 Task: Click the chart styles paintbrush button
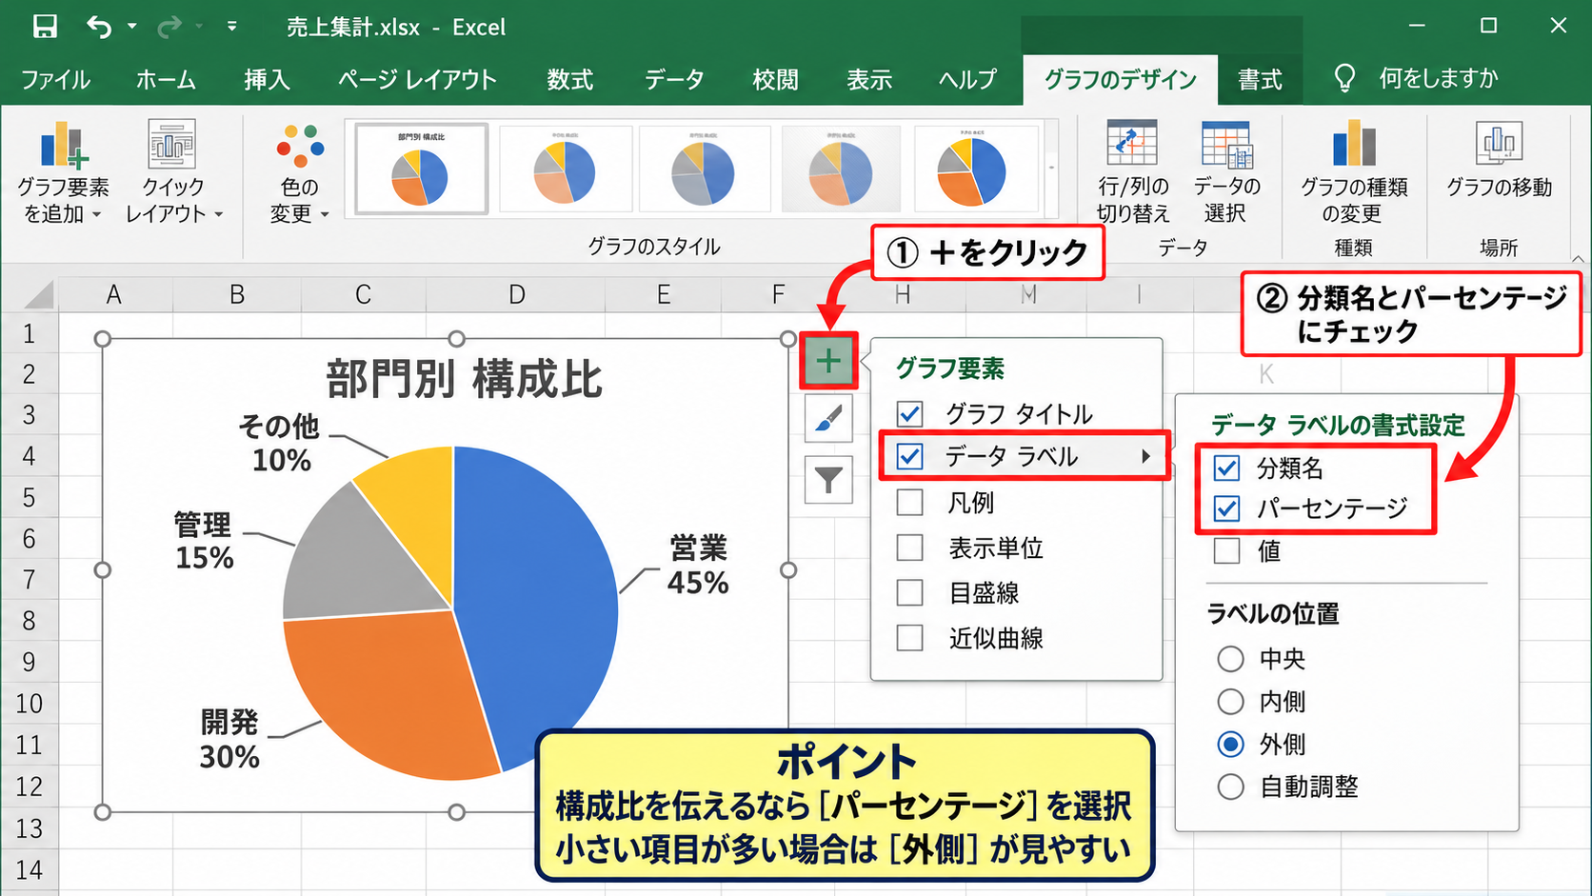click(828, 419)
